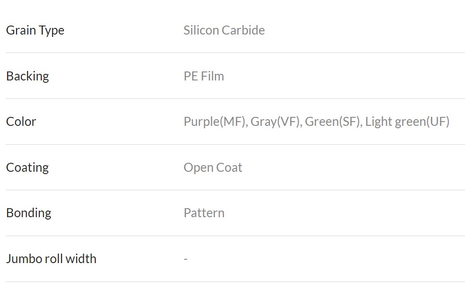
Task: Click the Bonding row label
Action: click(x=28, y=213)
